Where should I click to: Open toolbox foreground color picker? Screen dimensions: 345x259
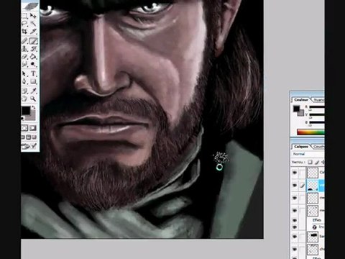pos(26,111)
